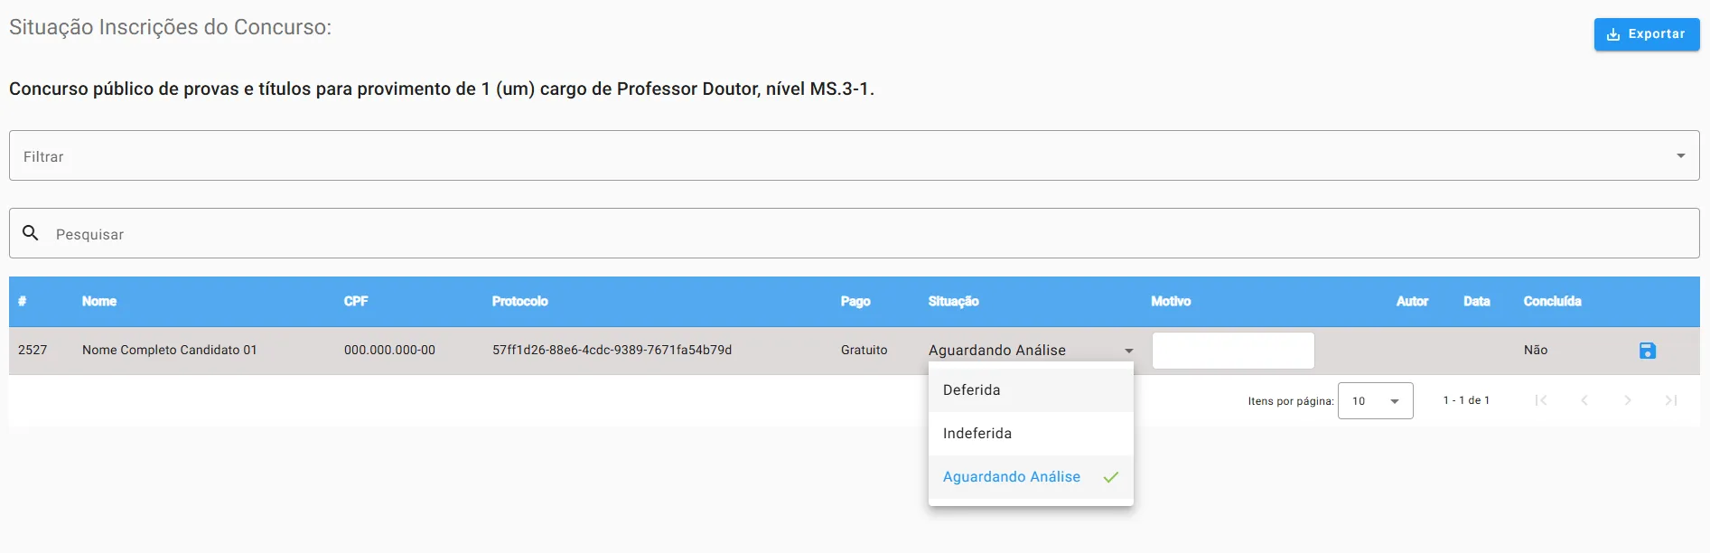Click the save icon in candidate row
This screenshot has width=1710, height=553.
(1647, 351)
